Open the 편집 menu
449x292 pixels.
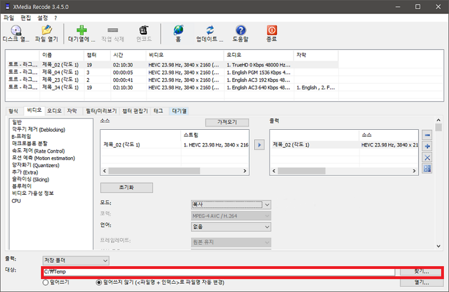(x=25, y=18)
